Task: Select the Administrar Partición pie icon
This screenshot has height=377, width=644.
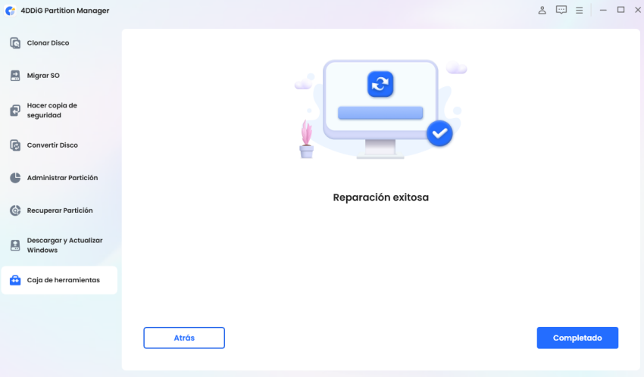Action: click(15, 178)
